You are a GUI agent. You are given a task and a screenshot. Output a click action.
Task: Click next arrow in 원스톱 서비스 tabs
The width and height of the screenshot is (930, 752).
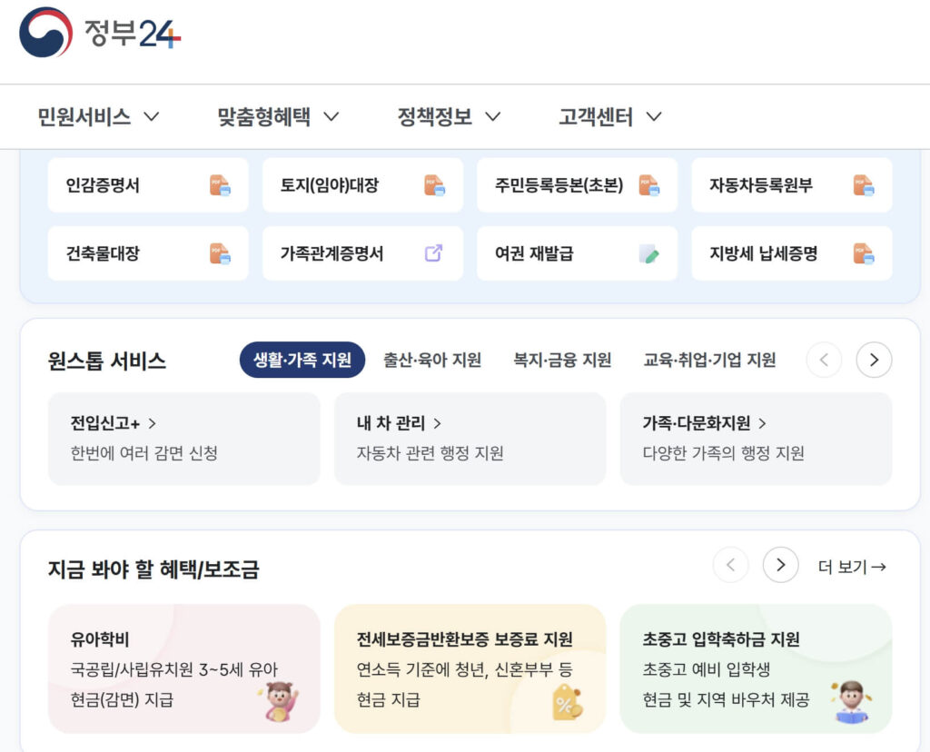[874, 360]
